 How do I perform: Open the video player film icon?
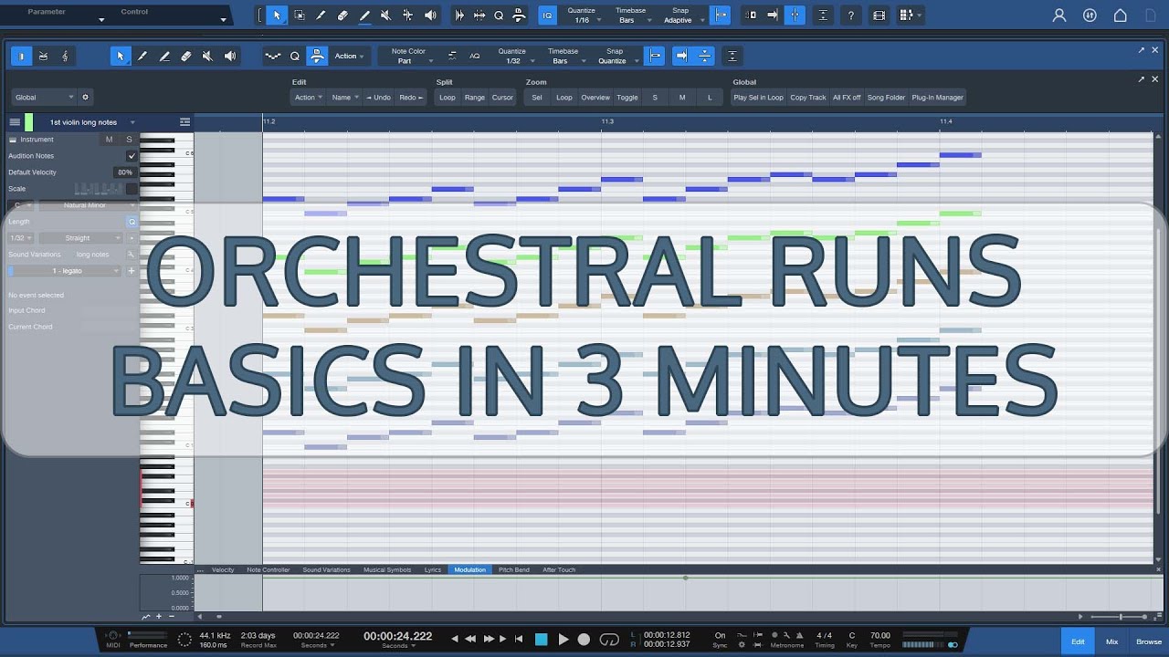click(879, 16)
